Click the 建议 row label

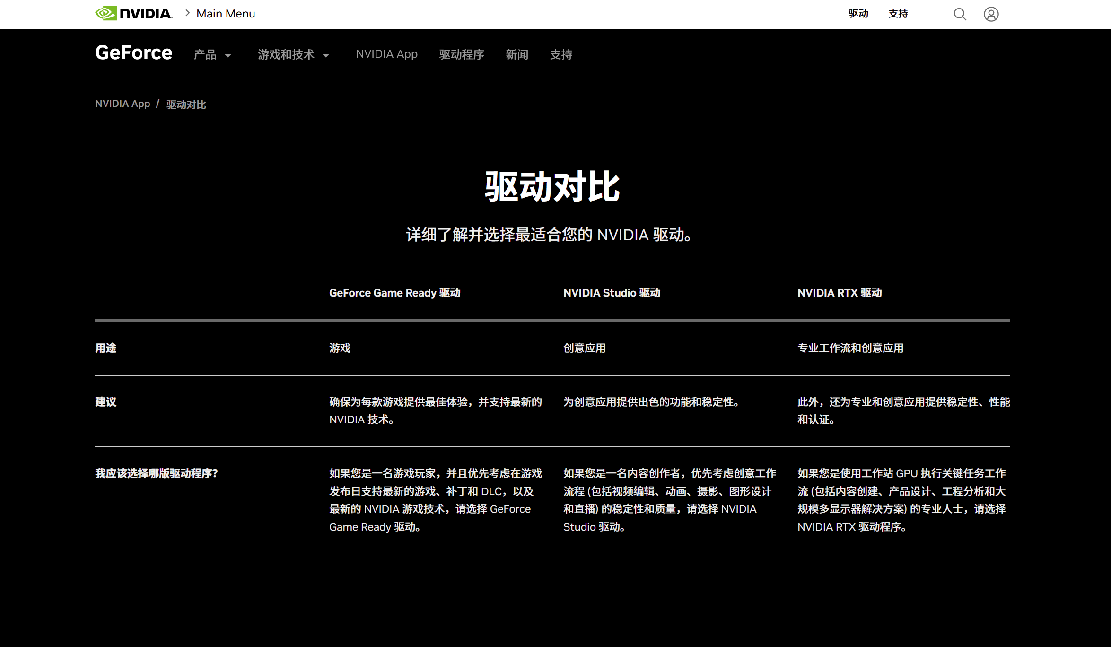coord(106,402)
